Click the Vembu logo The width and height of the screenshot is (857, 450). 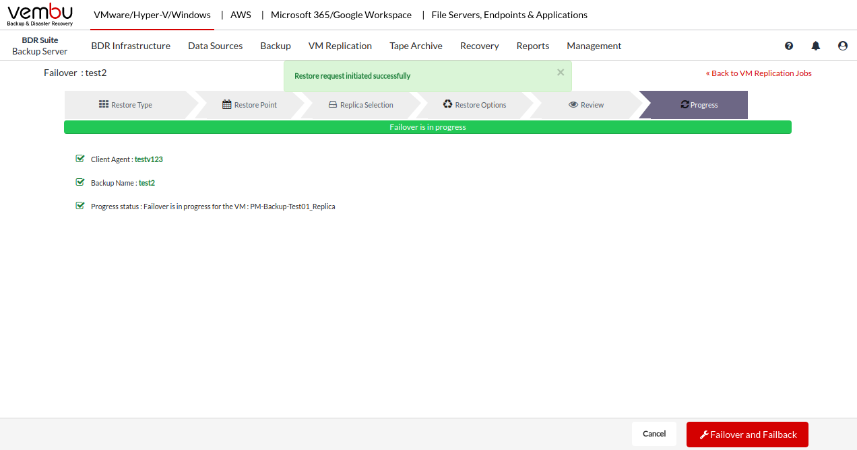[x=40, y=15]
